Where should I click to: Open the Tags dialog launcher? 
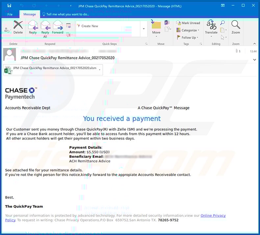coord(201,44)
